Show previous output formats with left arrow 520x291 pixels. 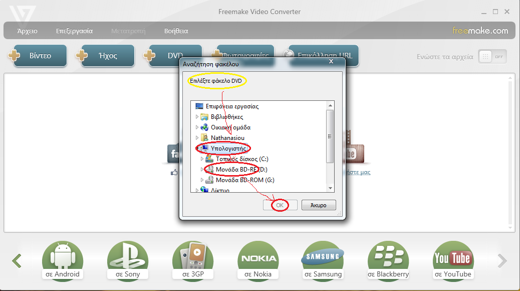click(x=17, y=261)
